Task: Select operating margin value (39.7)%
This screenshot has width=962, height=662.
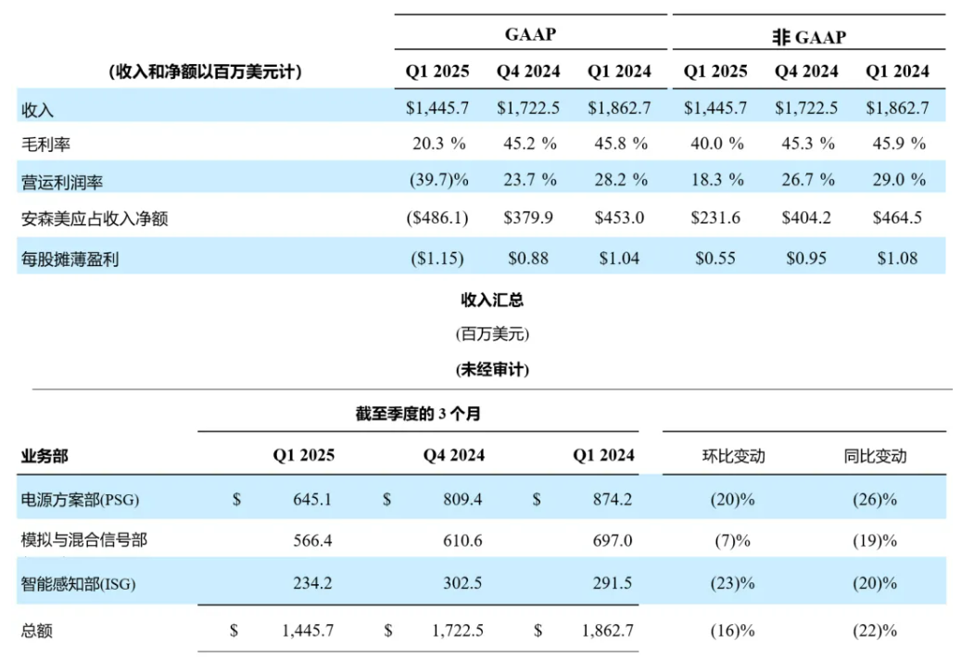Action: pos(438,180)
